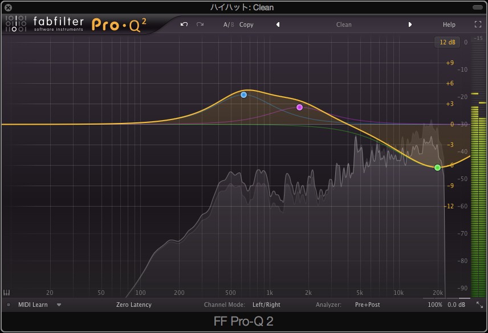488x333 pixels.
Task: Click the 100 Hz frequency label
Action: pos(140,293)
